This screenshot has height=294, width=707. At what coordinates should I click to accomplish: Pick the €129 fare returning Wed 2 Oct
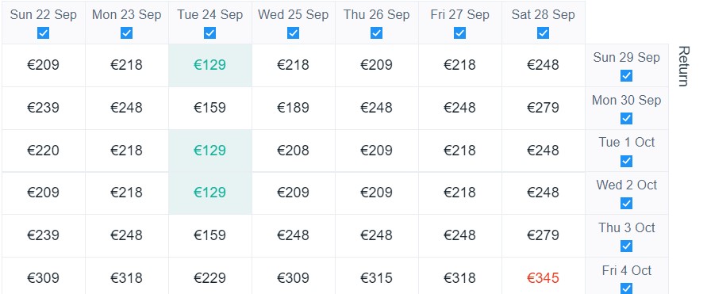click(x=209, y=193)
